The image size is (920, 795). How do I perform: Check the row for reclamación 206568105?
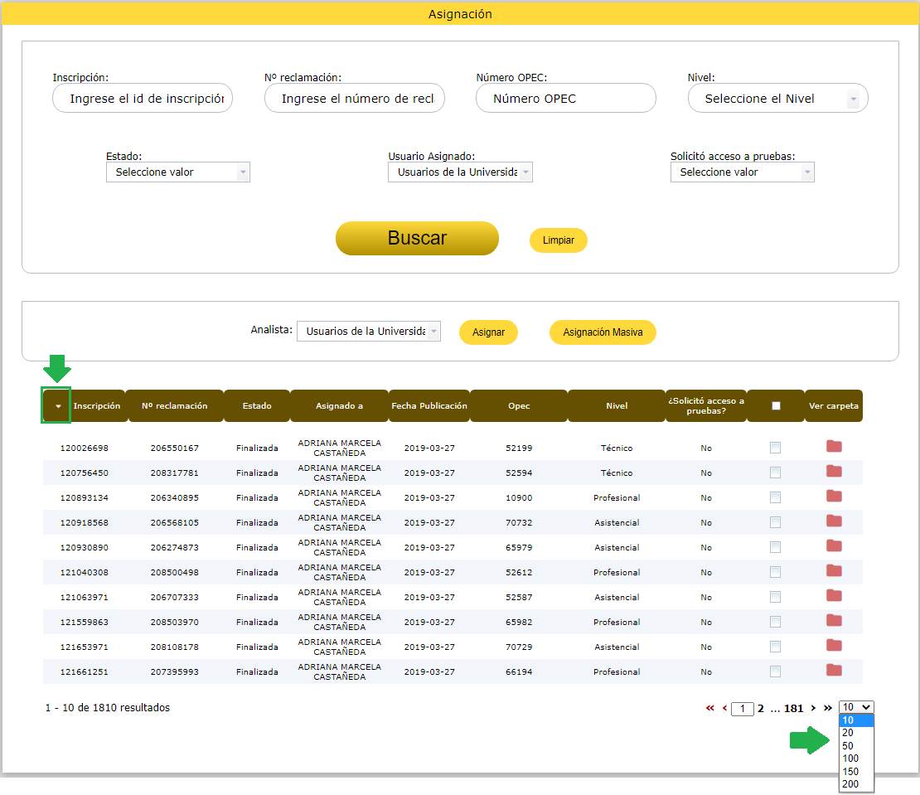(775, 522)
